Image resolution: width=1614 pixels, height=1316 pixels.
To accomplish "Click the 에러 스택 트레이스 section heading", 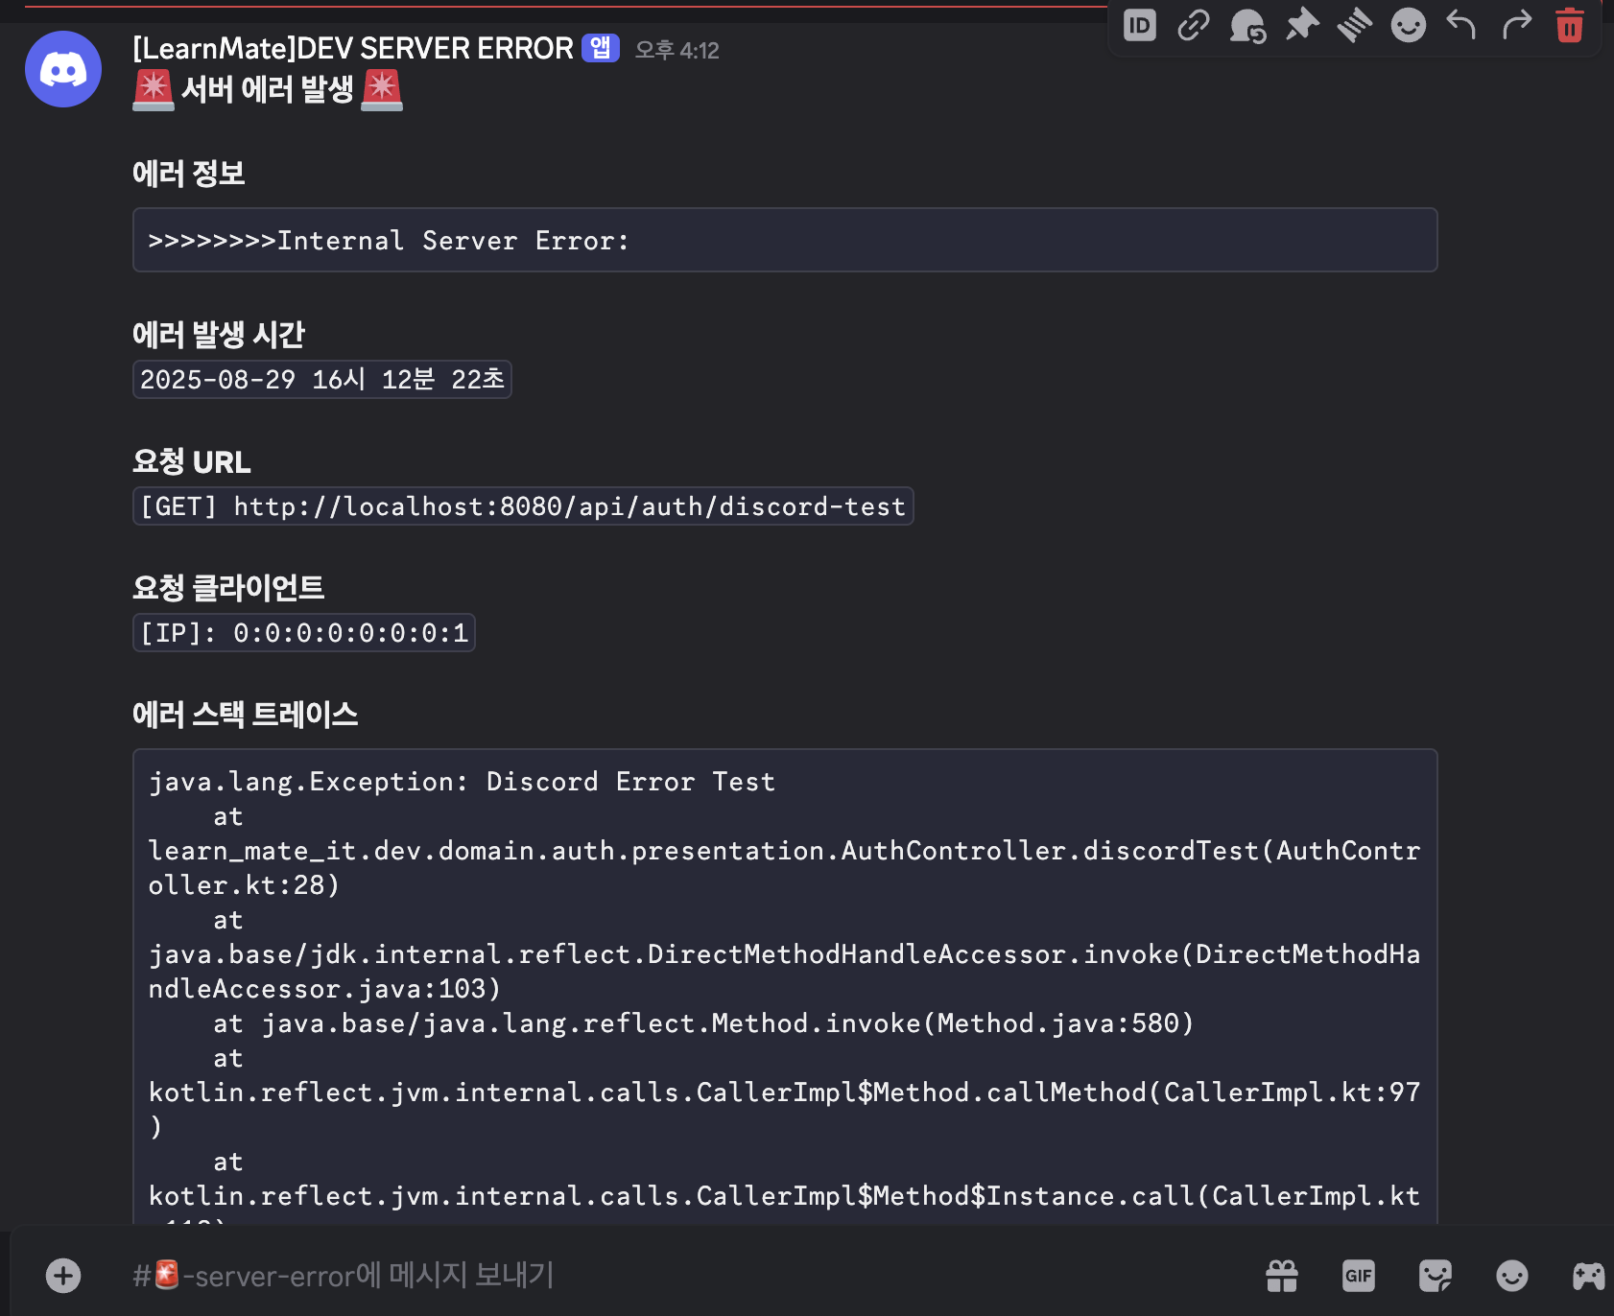I will point(246,715).
